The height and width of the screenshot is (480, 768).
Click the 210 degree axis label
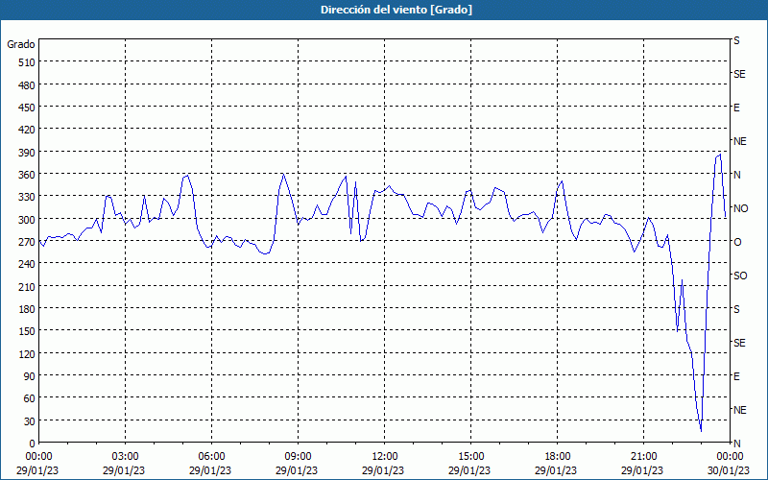click(x=27, y=286)
